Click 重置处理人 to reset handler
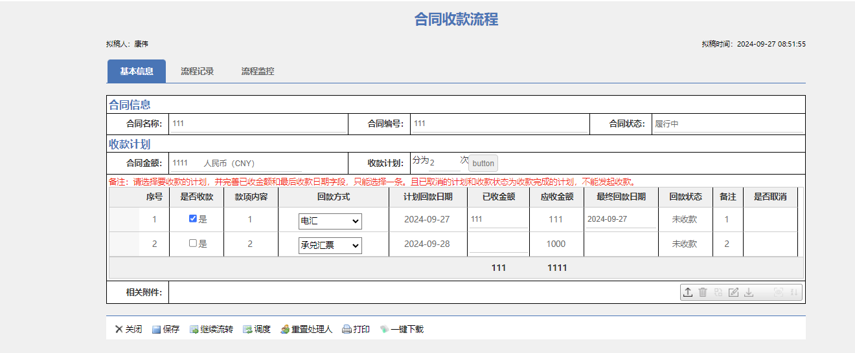855x353 pixels. (x=306, y=329)
